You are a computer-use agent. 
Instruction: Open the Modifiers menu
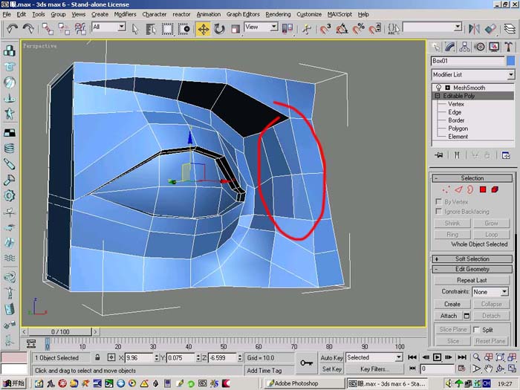(x=125, y=14)
